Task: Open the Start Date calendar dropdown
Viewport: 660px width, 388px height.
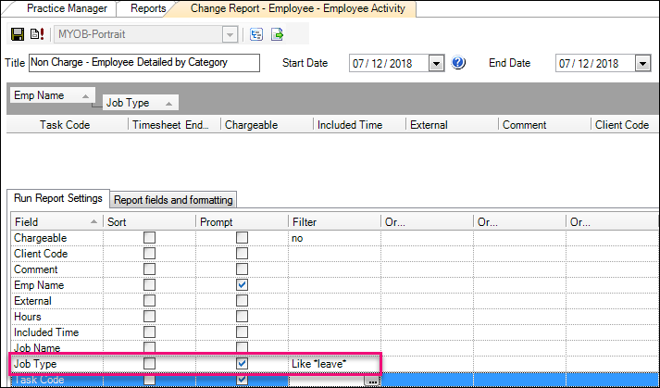Action: [x=437, y=64]
